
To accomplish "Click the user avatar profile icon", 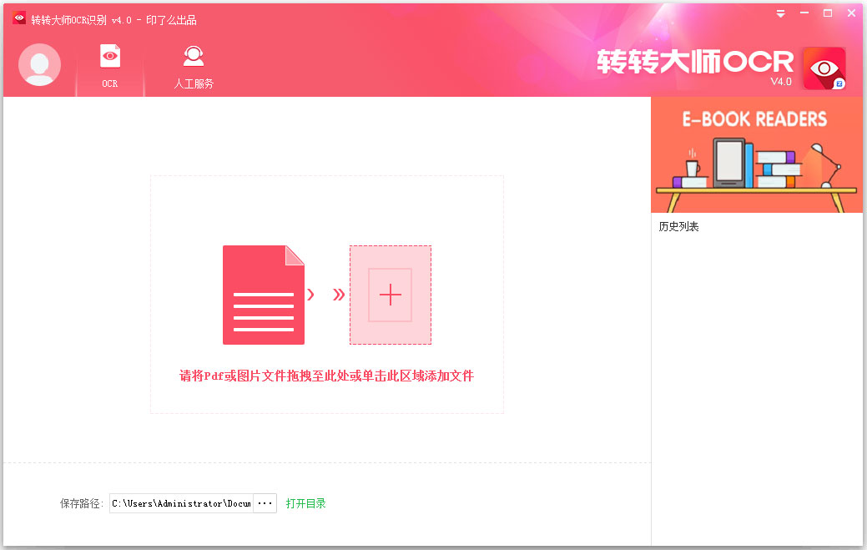I will (39, 64).
